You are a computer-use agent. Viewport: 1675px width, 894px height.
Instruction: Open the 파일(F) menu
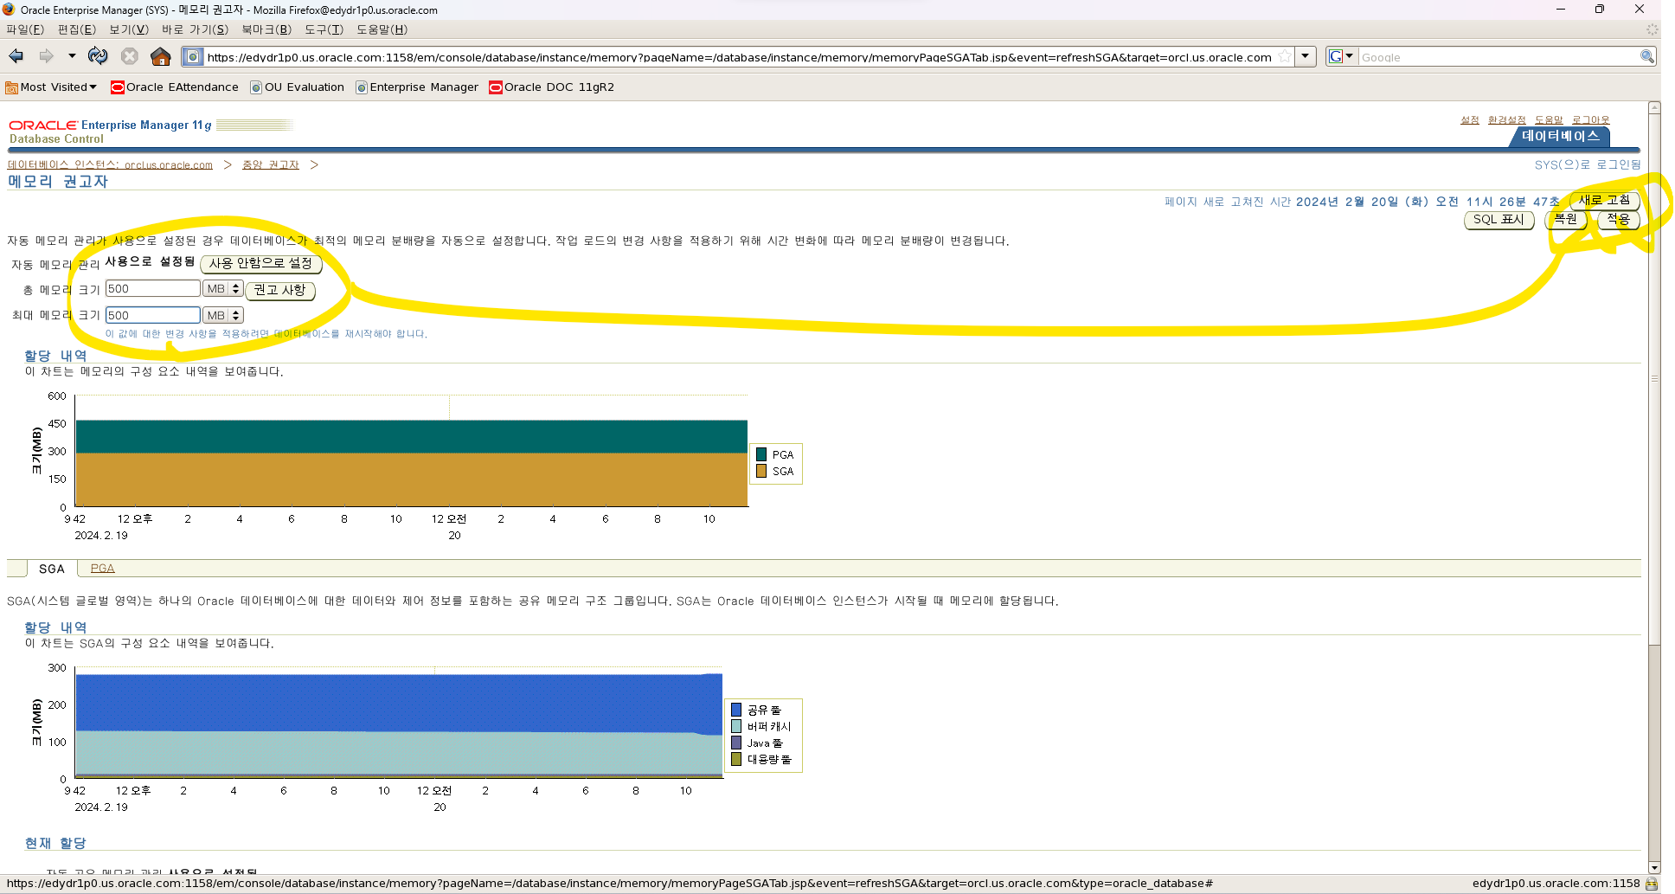point(25,29)
